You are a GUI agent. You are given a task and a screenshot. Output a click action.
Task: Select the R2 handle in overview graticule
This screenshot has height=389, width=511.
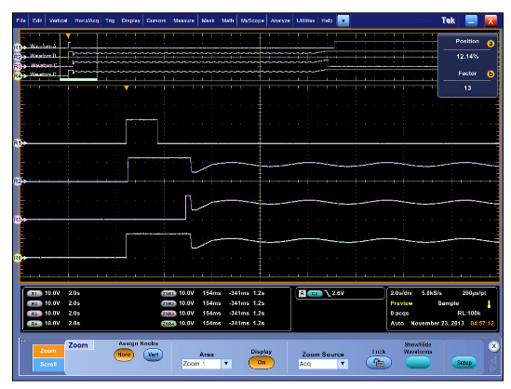(x=18, y=57)
